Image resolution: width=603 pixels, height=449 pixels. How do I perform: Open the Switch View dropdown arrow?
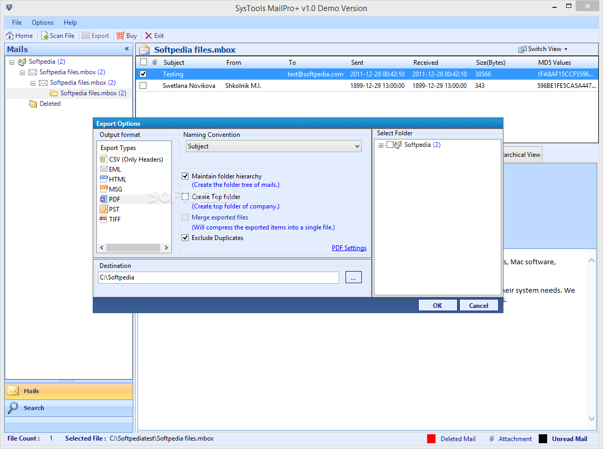point(566,49)
